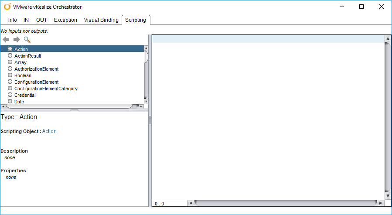Open the Visual Binding tab

(x=101, y=20)
